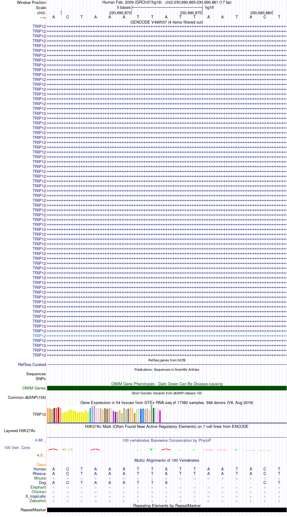Click the SNPs track label
Image resolution: width=287 pixels, height=517 pixels.
click(x=41, y=379)
